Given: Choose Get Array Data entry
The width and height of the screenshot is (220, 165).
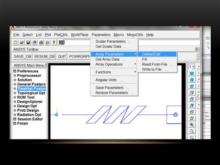Looking at the screenshot, I should [114, 59].
